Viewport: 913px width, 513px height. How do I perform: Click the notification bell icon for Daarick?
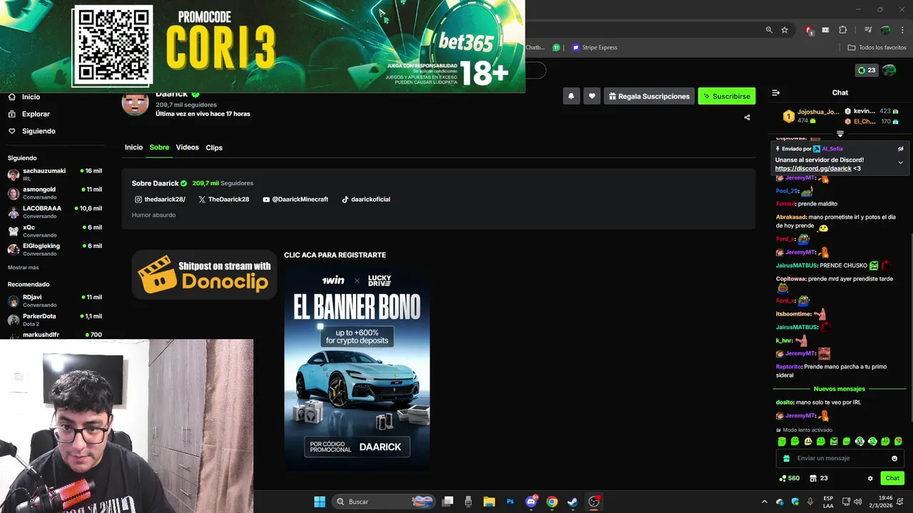pos(571,96)
